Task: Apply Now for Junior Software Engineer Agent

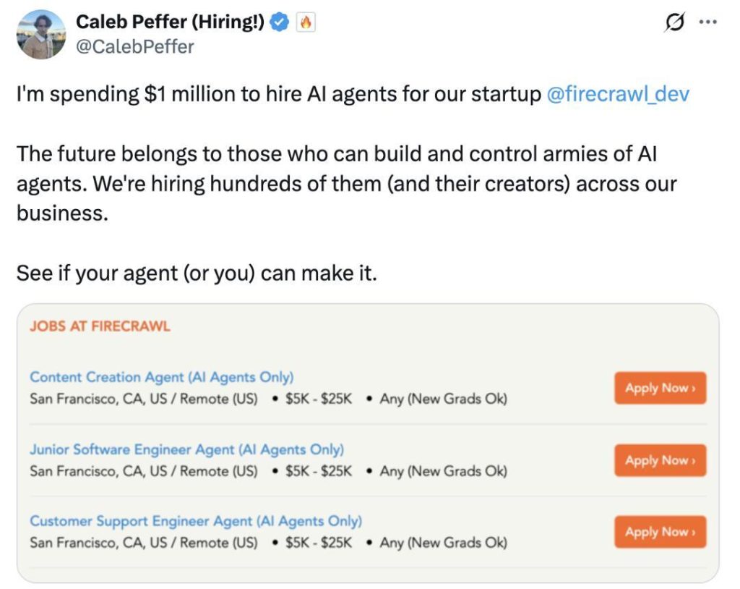Action: click(x=661, y=460)
